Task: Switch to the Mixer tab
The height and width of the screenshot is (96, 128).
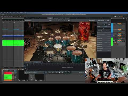Action: (61, 18)
